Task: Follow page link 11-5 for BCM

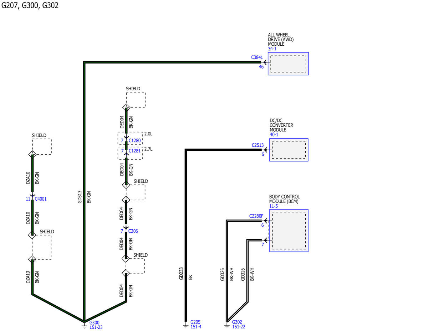Action: click(274, 206)
